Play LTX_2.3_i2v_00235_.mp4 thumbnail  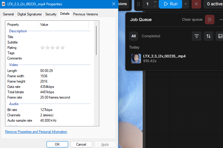click(x=136, y=59)
